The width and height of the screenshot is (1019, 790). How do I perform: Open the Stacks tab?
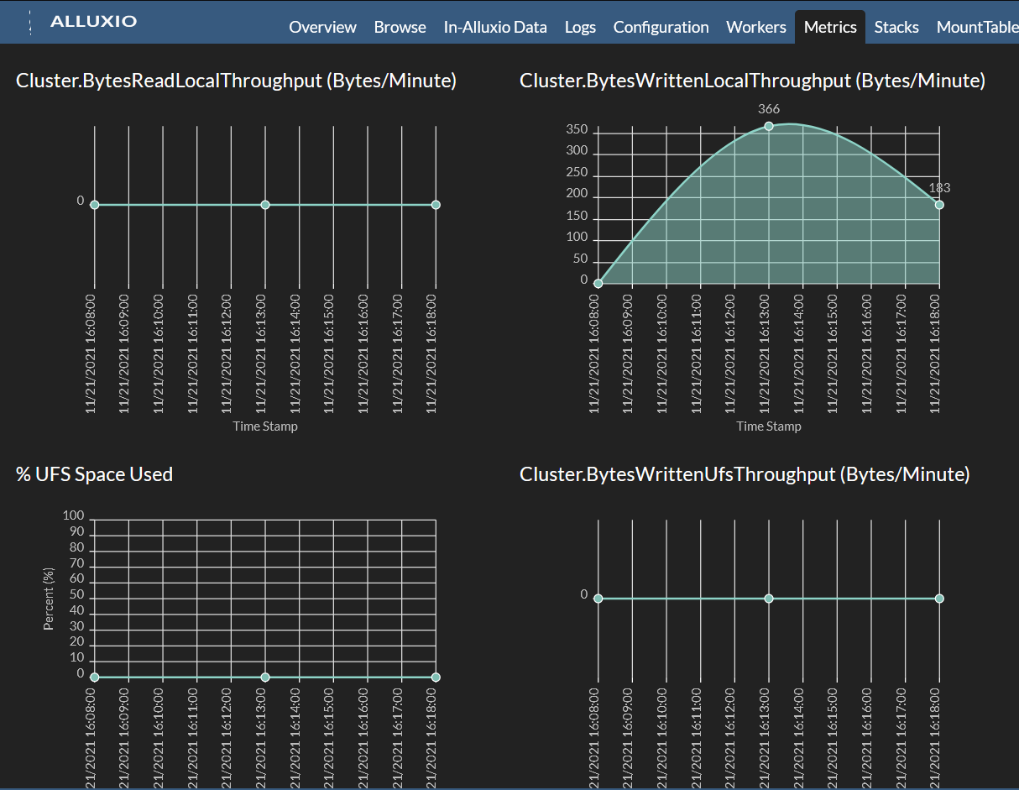click(x=896, y=27)
